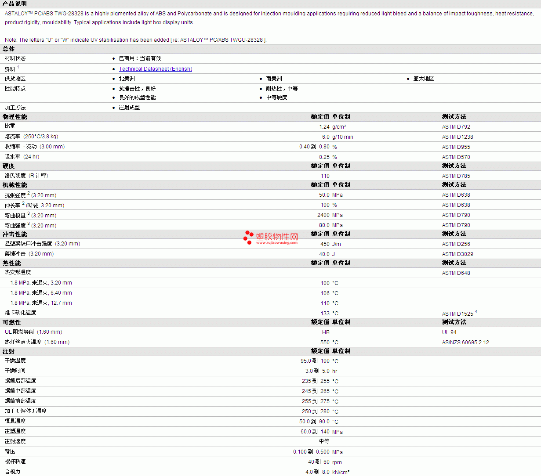541x476 pixels.
Task: Select the '螺筒后部温度' parameter label
Action: pyautogui.click(x=21, y=381)
